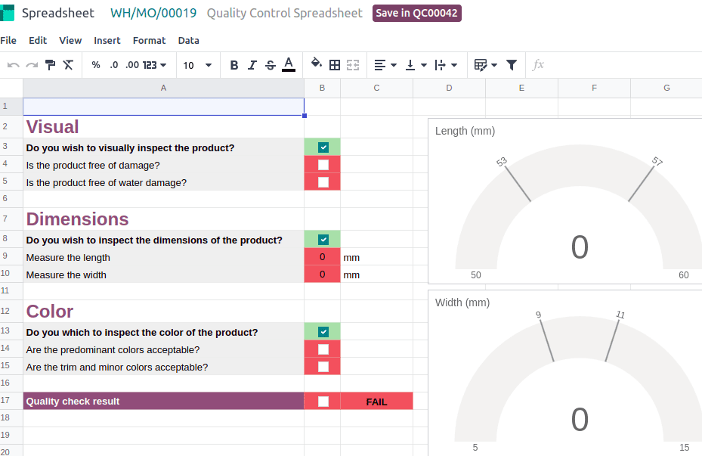Open the Data menu

point(188,40)
